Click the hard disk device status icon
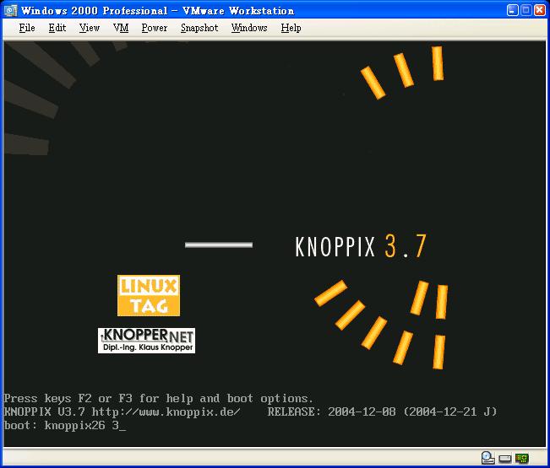The width and height of the screenshot is (550, 468). [x=505, y=458]
